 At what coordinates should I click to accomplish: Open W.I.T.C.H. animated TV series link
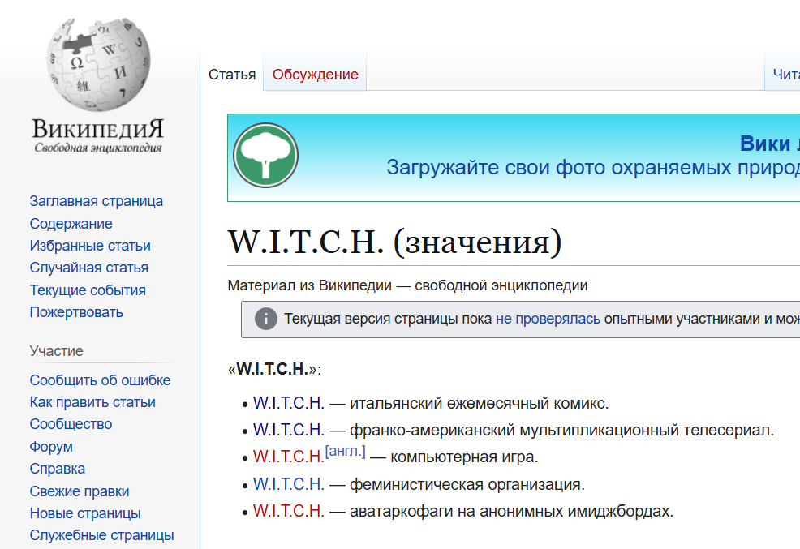[289, 431]
